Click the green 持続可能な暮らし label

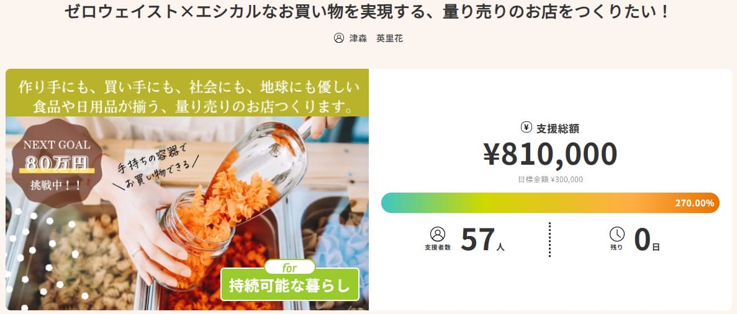coord(290,287)
